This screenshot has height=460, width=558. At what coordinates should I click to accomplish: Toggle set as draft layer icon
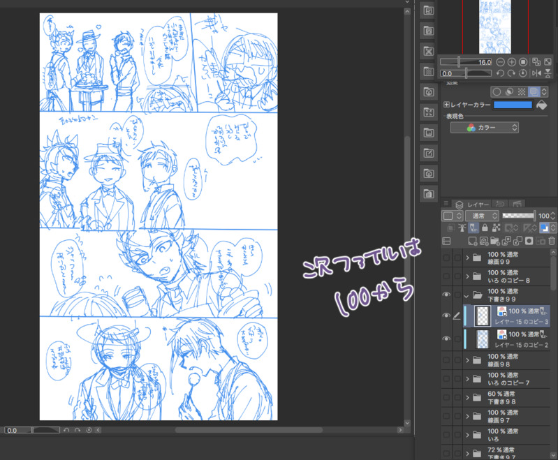(473, 228)
